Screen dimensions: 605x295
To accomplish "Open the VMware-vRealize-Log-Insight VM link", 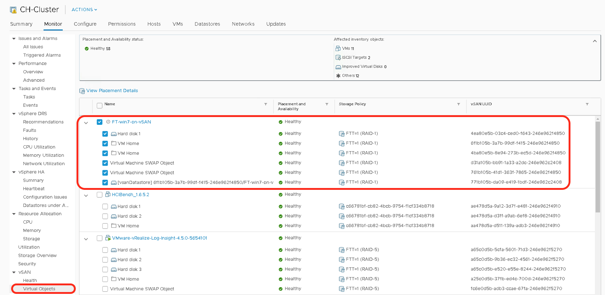I will [159, 238].
